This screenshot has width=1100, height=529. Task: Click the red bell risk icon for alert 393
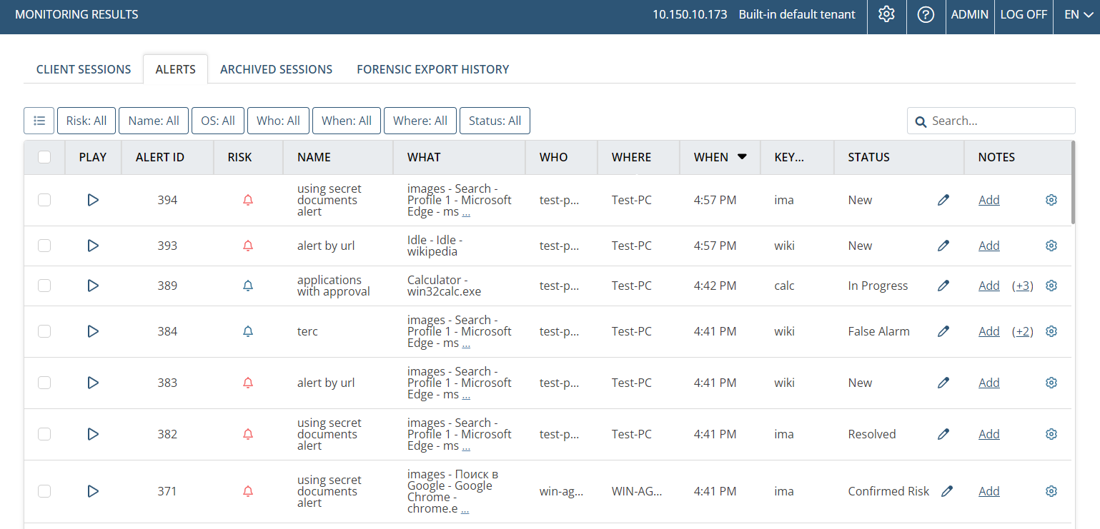pos(248,246)
